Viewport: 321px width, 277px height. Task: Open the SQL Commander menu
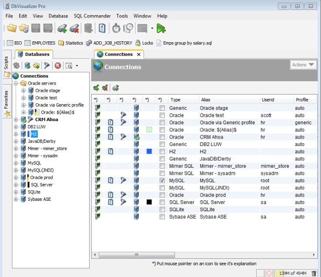92,16
